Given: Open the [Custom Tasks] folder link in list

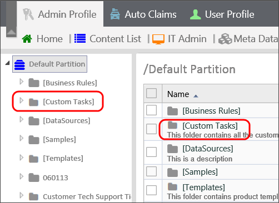Looking at the screenshot, I should (x=210, y=126).
